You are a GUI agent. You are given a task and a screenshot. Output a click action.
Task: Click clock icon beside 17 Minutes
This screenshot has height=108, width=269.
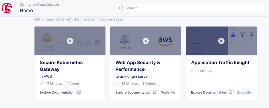click(x=41, y=83)
